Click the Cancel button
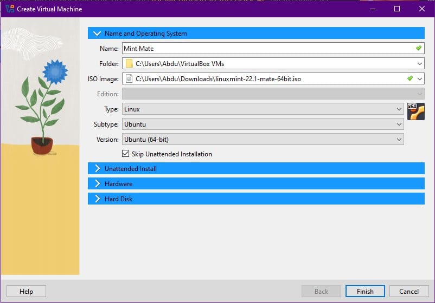 pyautogui.click(x=409, y=292)
